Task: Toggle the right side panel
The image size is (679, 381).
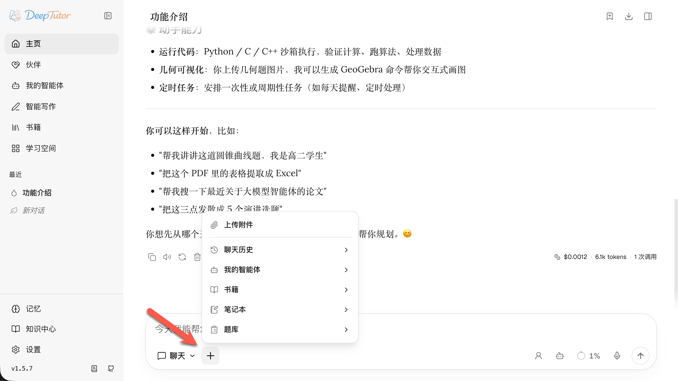Action: point(648,16)
